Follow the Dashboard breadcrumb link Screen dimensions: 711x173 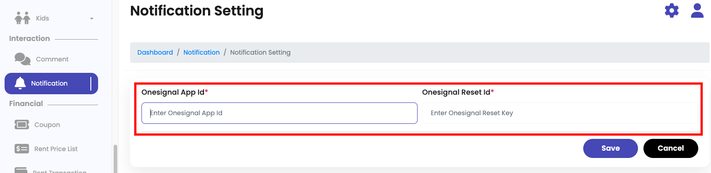coord(155,52)
